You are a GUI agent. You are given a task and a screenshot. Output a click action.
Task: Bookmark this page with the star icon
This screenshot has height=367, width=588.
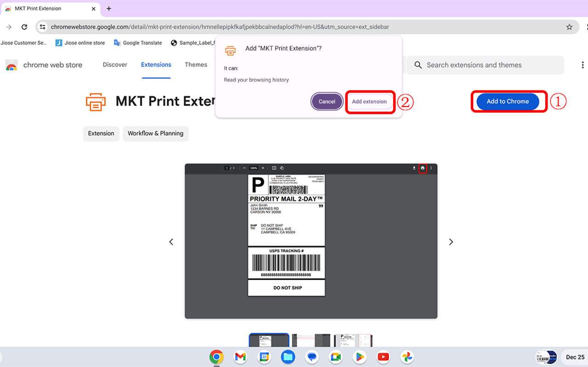569,27
